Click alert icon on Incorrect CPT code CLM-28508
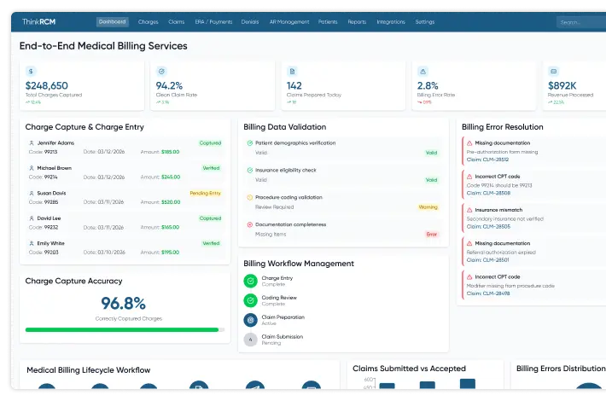The image size is (606, 401). (x=469, y=177)
